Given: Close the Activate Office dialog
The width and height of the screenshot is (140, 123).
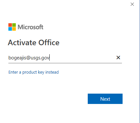Looking at the screenshot, I should pyautogui.click(x=132, y=4).
